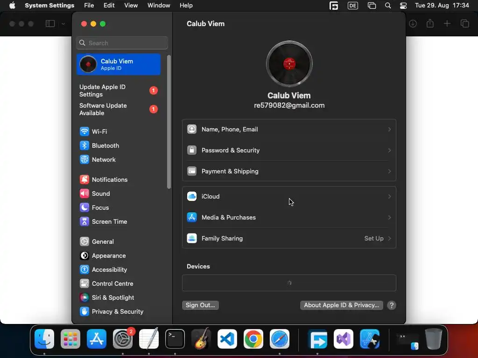Screen dimensions: 478x358
Task: Click About Apple ID & Privacy button
Action: click(341, 305)
